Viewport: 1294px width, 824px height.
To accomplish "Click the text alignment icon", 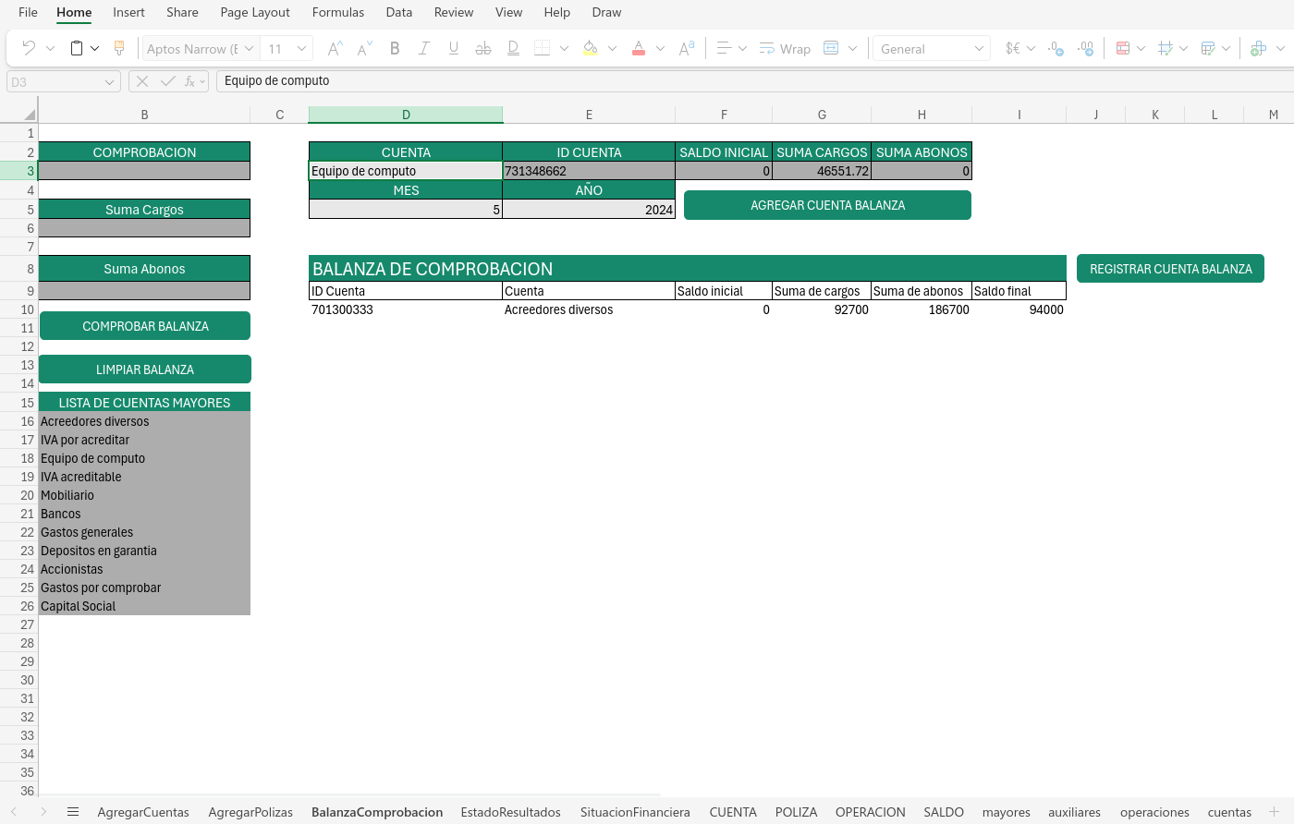I will 725,48.
